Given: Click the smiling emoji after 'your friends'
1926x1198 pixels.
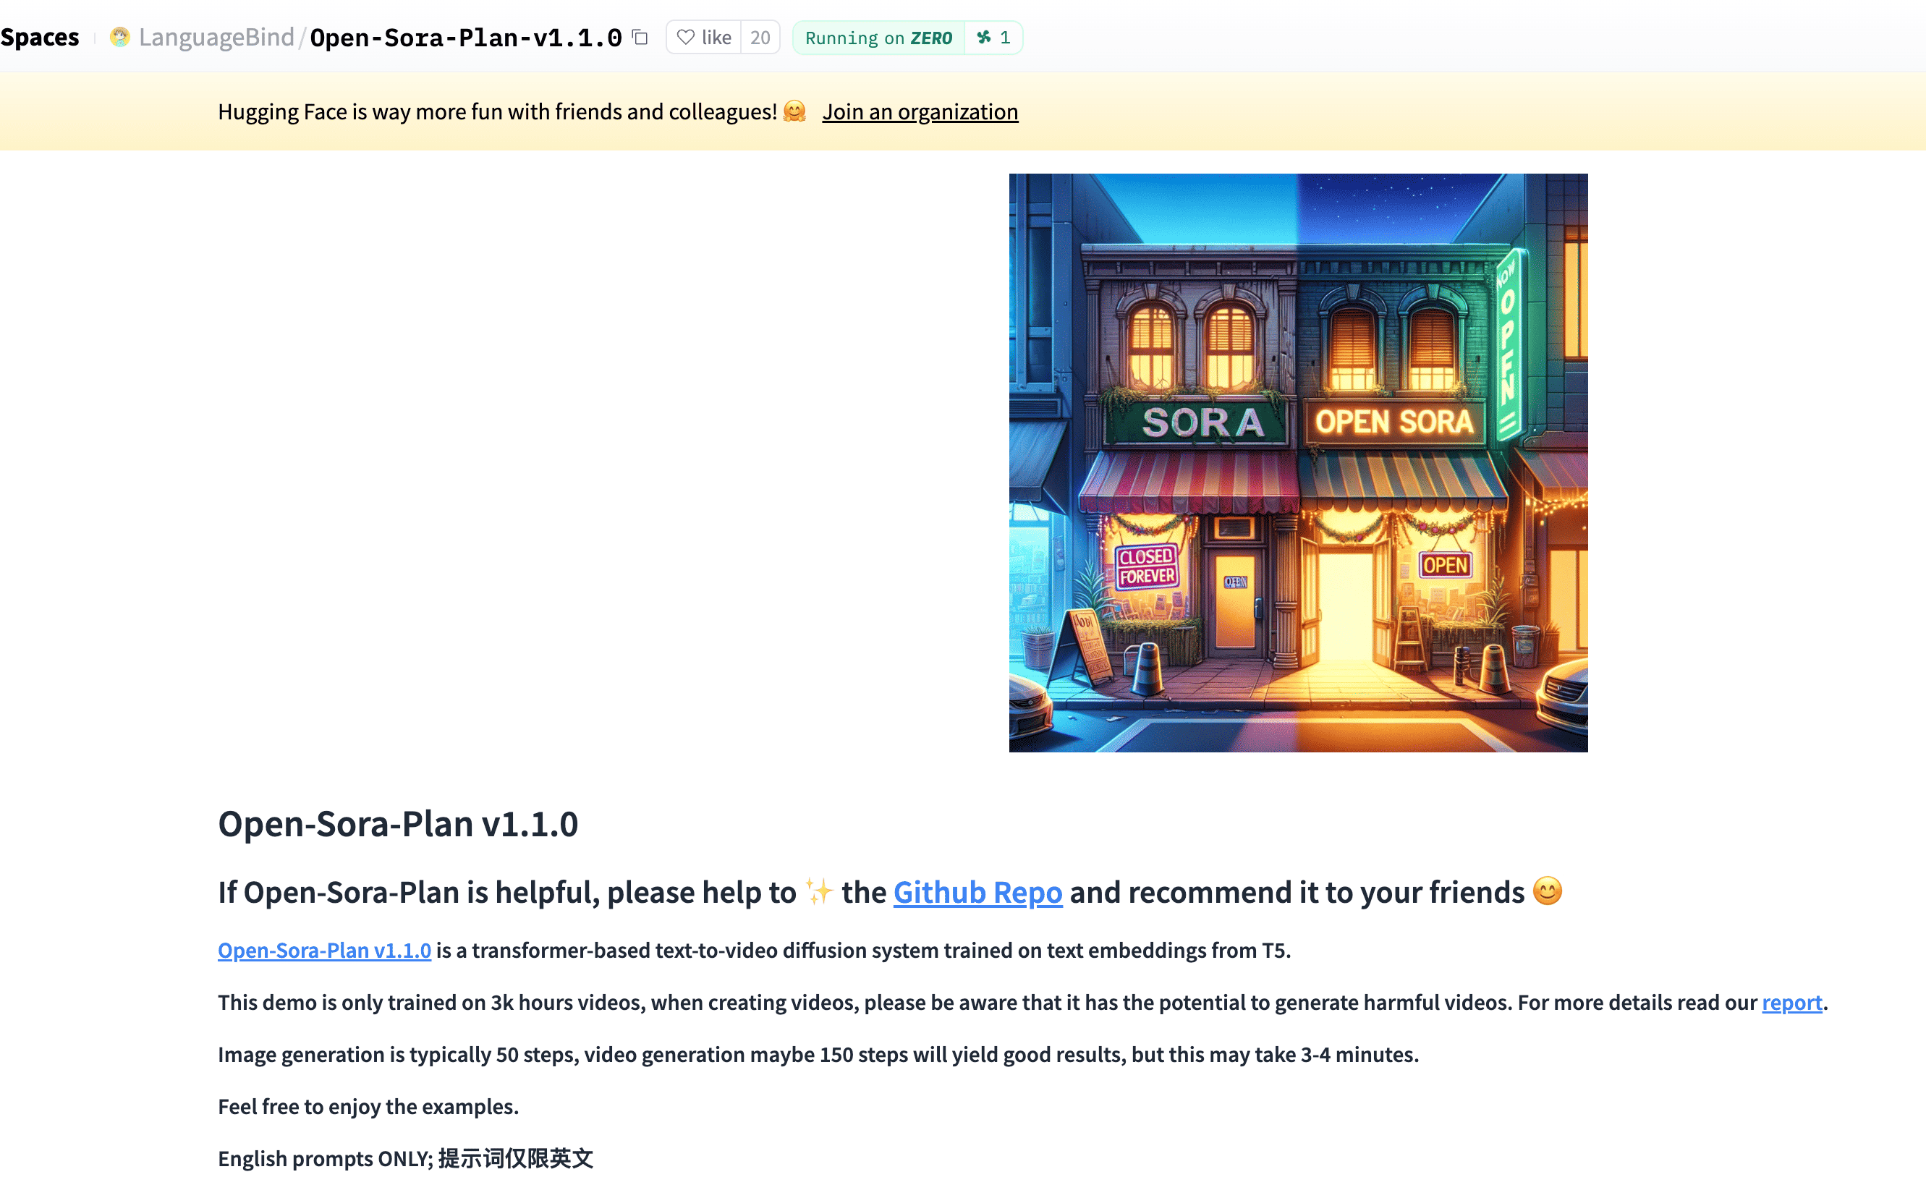Looking at the screenshot, I should coord(1548,891).
